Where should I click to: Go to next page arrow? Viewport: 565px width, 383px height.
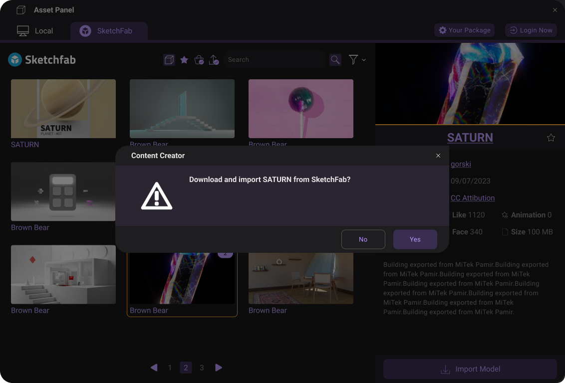pyautogui.click(x=219, y=368)
